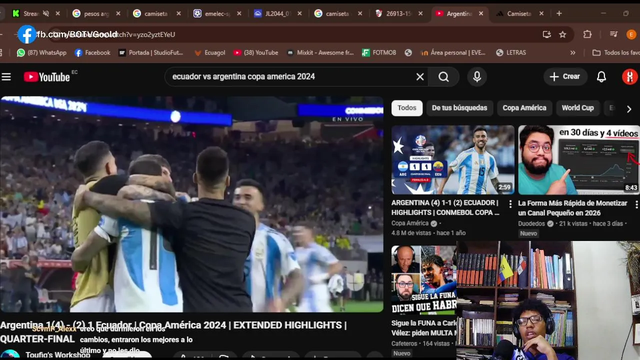Open the Monetizar Canal Pequeño thumbnail
The width and height of the screenshot is (640, 360).
click(x=579, y=159)
